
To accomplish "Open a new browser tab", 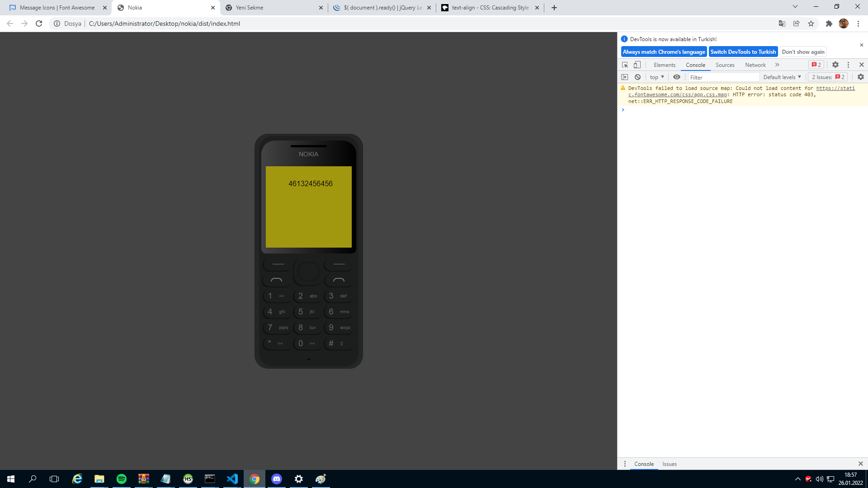I will click(554, 8).
